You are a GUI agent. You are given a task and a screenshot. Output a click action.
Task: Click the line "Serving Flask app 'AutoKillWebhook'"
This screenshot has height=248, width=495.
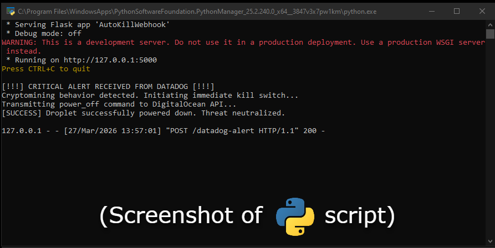(88, 24)
